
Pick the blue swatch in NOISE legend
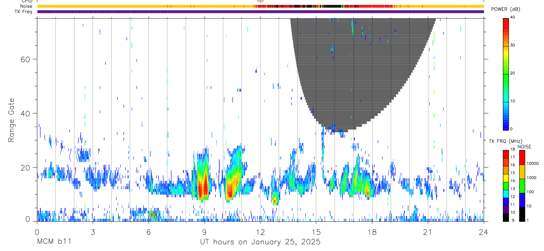pyautogui.click(x=522, y=200)
